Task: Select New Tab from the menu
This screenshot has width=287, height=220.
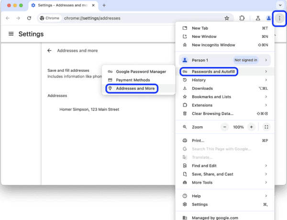Action: [x=225, y=28]
